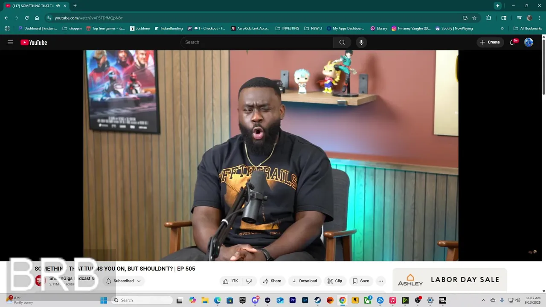This screenshot has width=546, height=307.
Task: Open the AeroKick Link Account bookmark
Action: coord(250,29)
